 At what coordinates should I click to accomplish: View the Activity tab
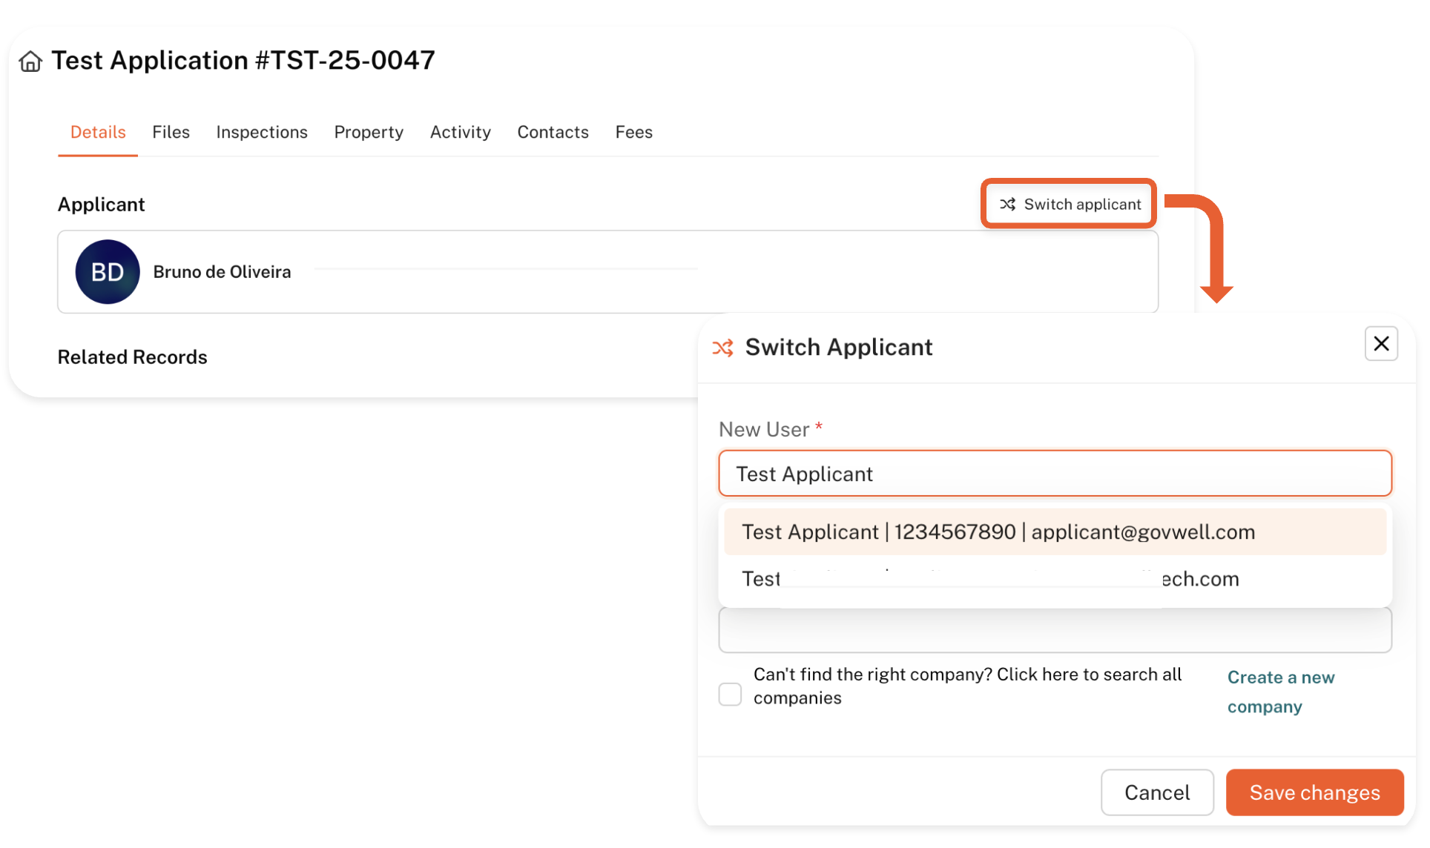point(460,132)
